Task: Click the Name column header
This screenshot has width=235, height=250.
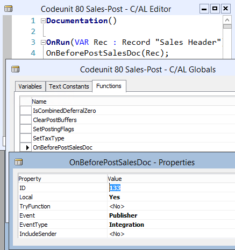Action: [133, 102]
